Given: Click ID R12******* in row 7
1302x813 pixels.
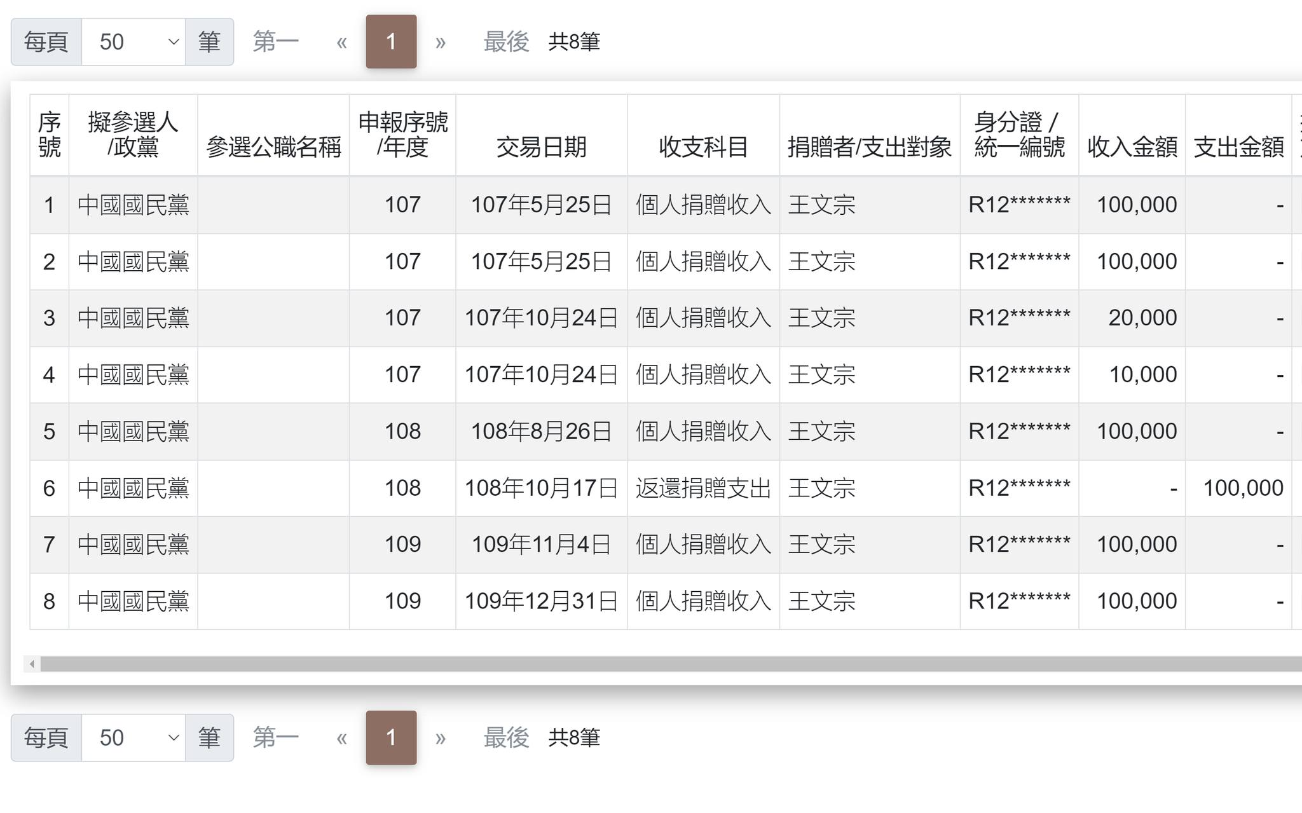Looking at the screenshot, I should [1019, 544].
